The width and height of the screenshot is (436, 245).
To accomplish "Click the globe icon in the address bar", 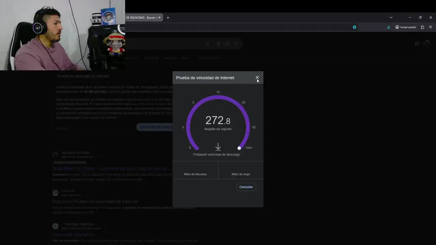I will click(x=355, y=27).
